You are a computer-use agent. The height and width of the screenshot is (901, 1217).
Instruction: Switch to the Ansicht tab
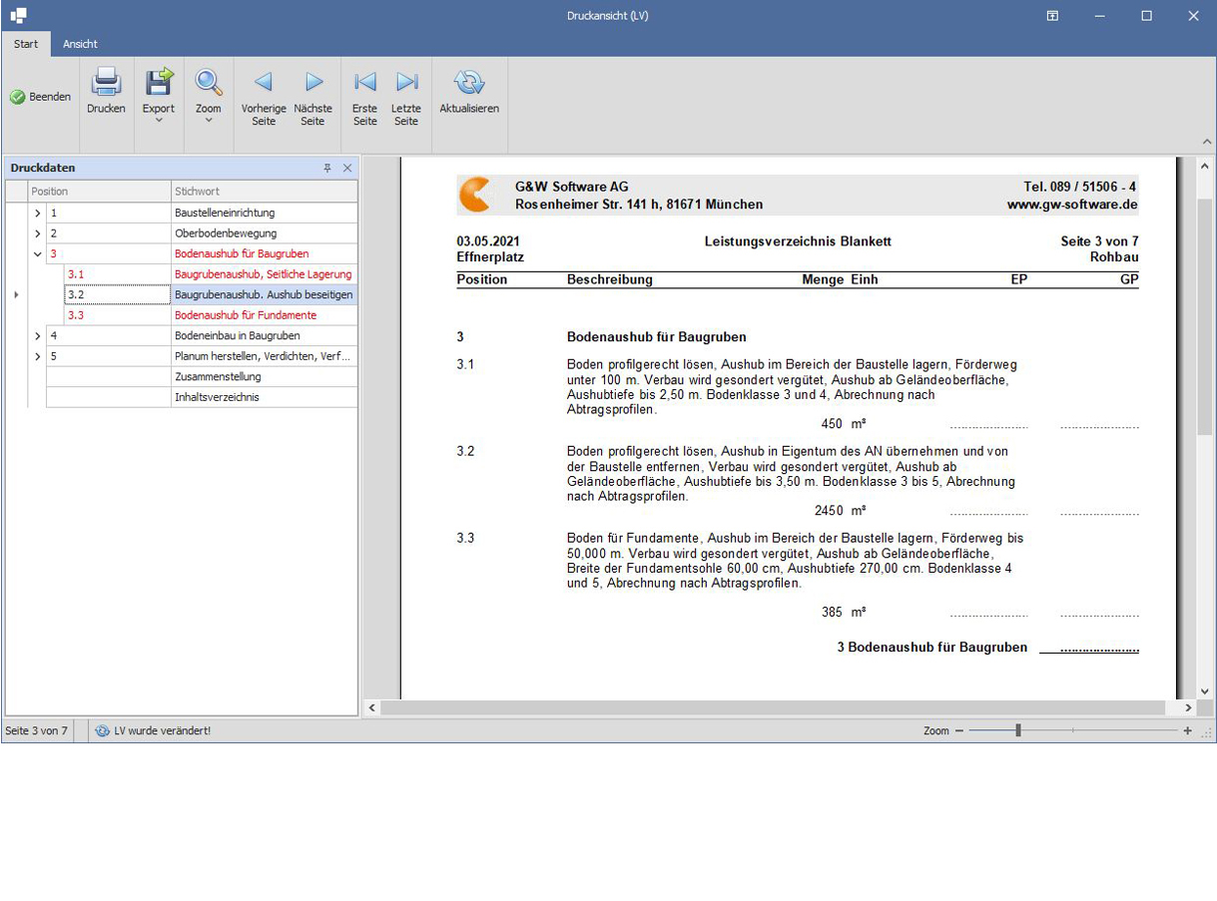[80, 44]
